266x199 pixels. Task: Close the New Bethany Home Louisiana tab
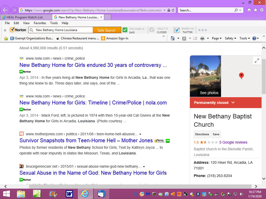pos(101,17)
